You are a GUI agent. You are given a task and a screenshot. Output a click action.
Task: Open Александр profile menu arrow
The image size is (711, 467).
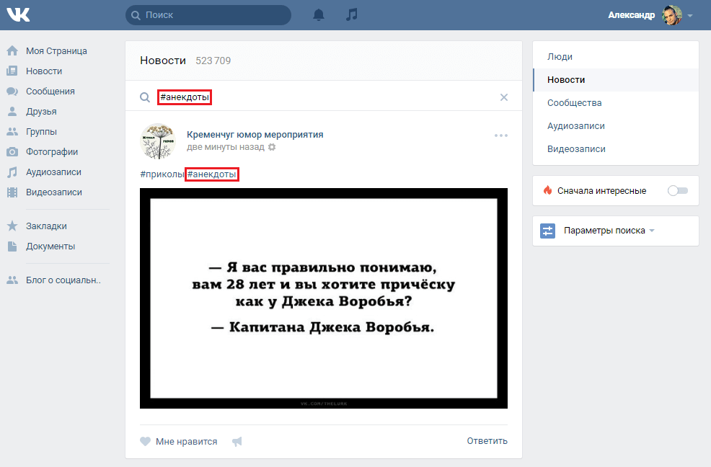click(x=690, y=15)
